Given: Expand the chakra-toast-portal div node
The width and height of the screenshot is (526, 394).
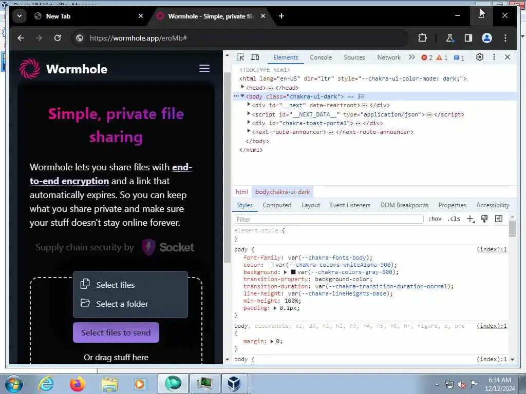Looking at the screenshot, I should click(x=249, y=123).
